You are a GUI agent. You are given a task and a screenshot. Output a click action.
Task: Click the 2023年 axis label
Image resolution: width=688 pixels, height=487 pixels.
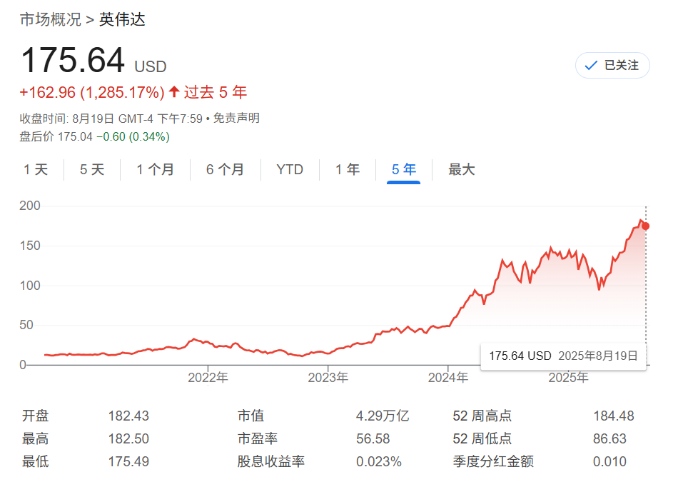tap(328, 377)
